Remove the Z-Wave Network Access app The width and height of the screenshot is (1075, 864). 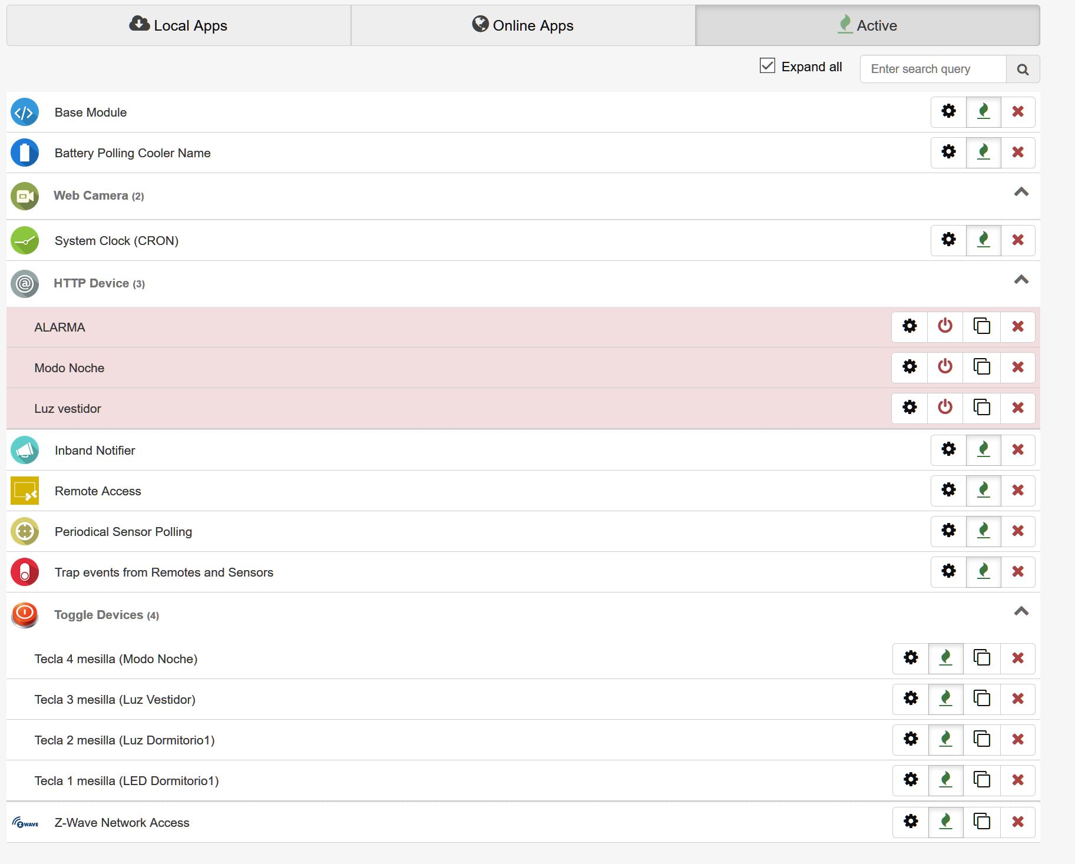(x=1017, y=822)
